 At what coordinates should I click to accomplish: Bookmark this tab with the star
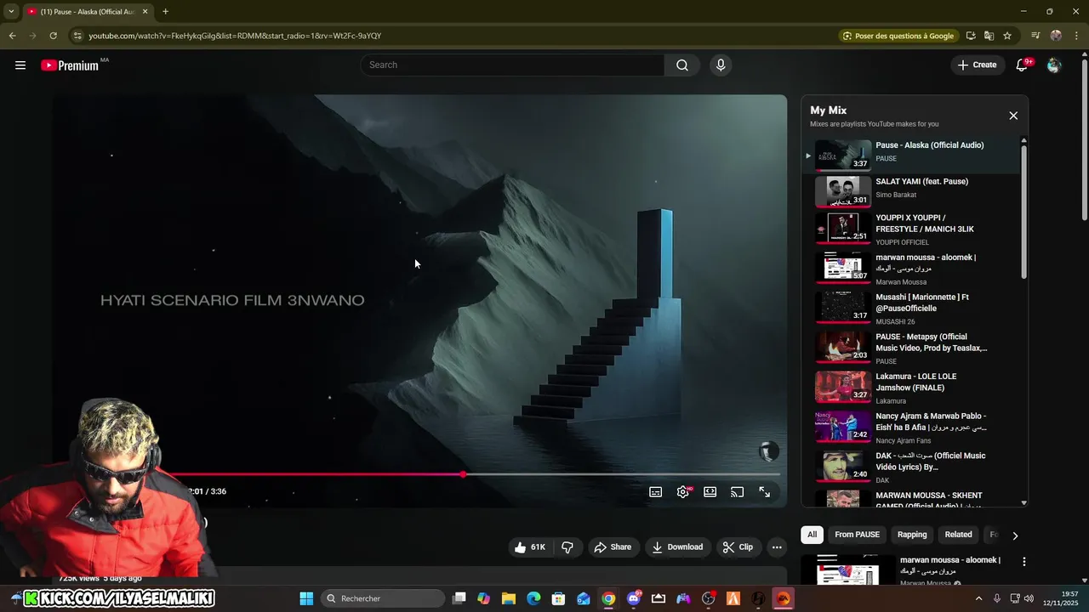(1007, 36)
